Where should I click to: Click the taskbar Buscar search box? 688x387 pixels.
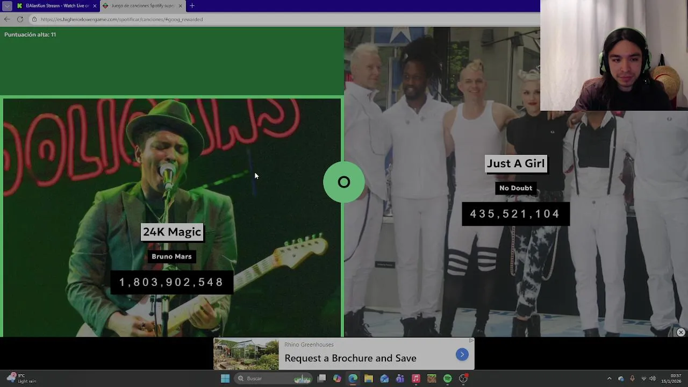point(274,378)
